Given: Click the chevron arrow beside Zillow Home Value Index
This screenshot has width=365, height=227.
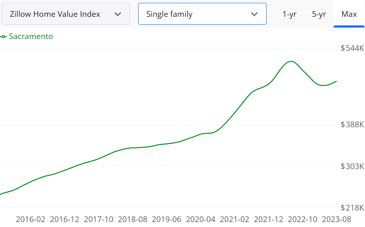Looking at the screenshot, I should [x=118, y=14].
